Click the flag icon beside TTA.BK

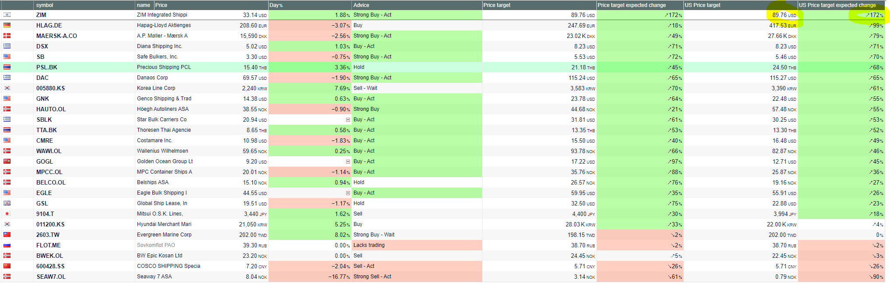7,130
